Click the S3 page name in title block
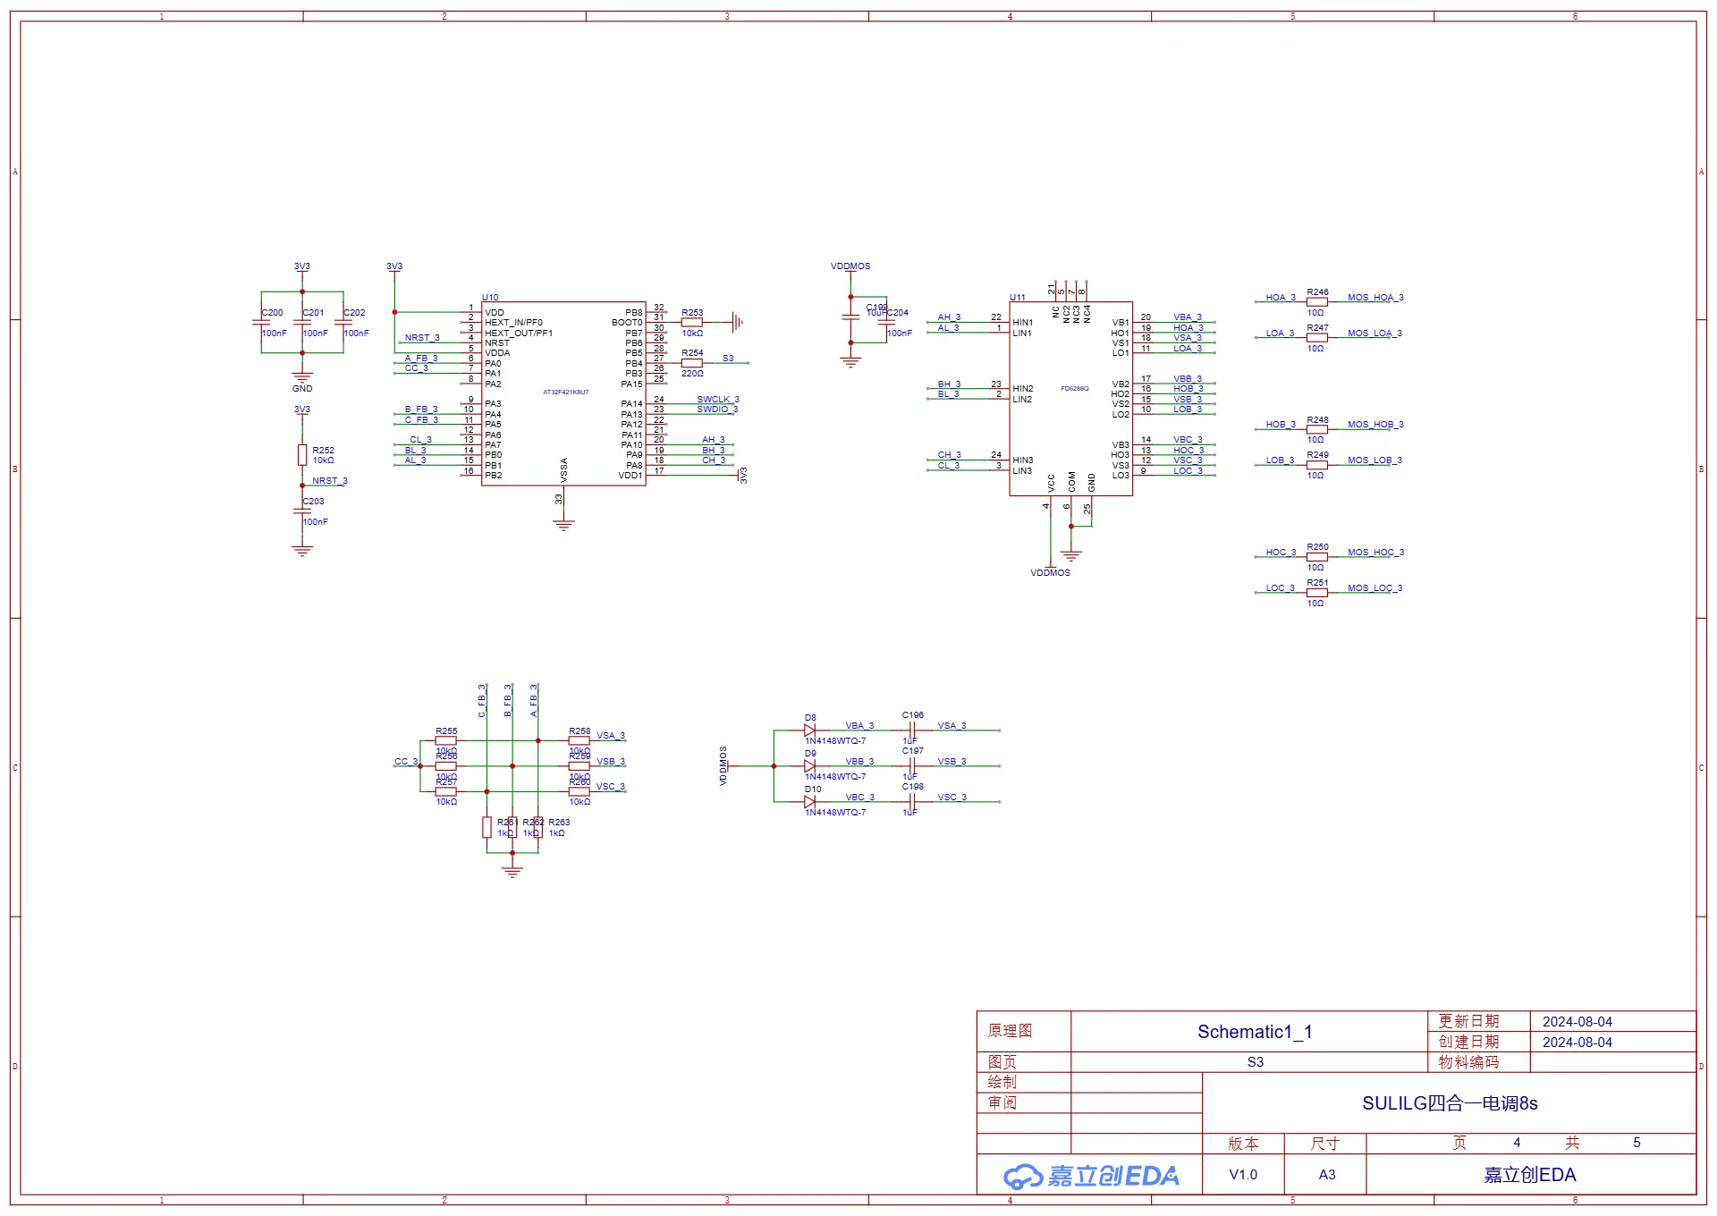 pyautogui.click(x=1256, y=1062)
